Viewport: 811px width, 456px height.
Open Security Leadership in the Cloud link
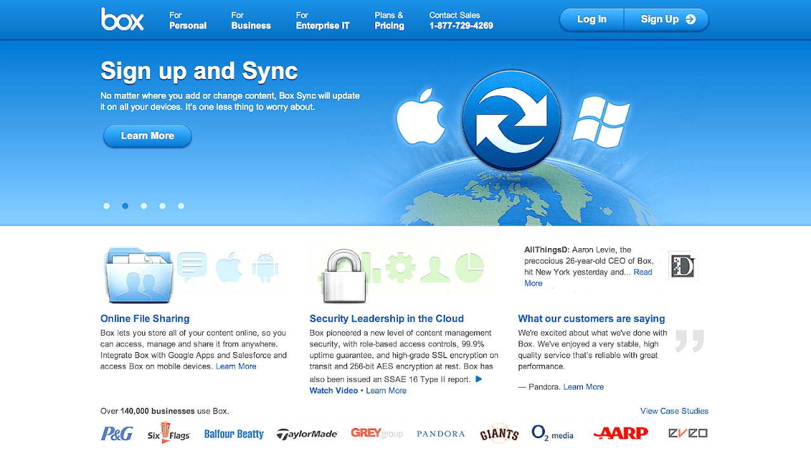(x=386, y=319)
